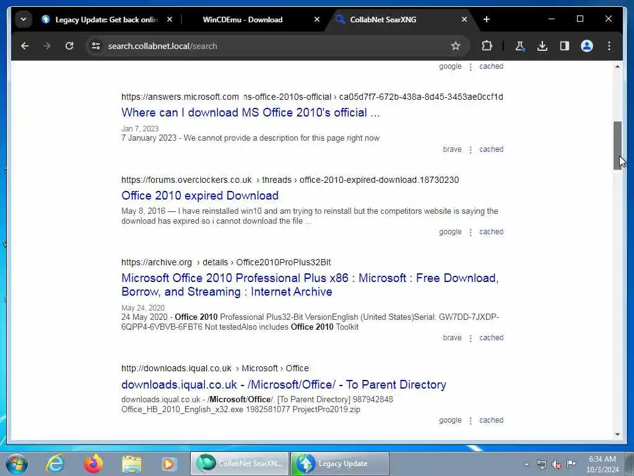
Task: Close the WinCDEmu - Download tab
Action: [317, 19]
